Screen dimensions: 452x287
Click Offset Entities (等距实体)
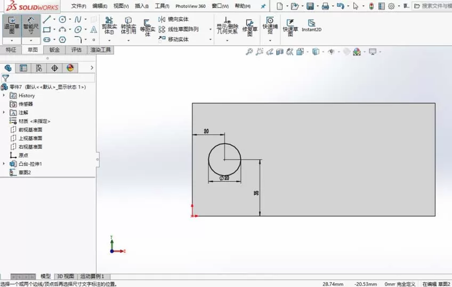click(147, 28)
